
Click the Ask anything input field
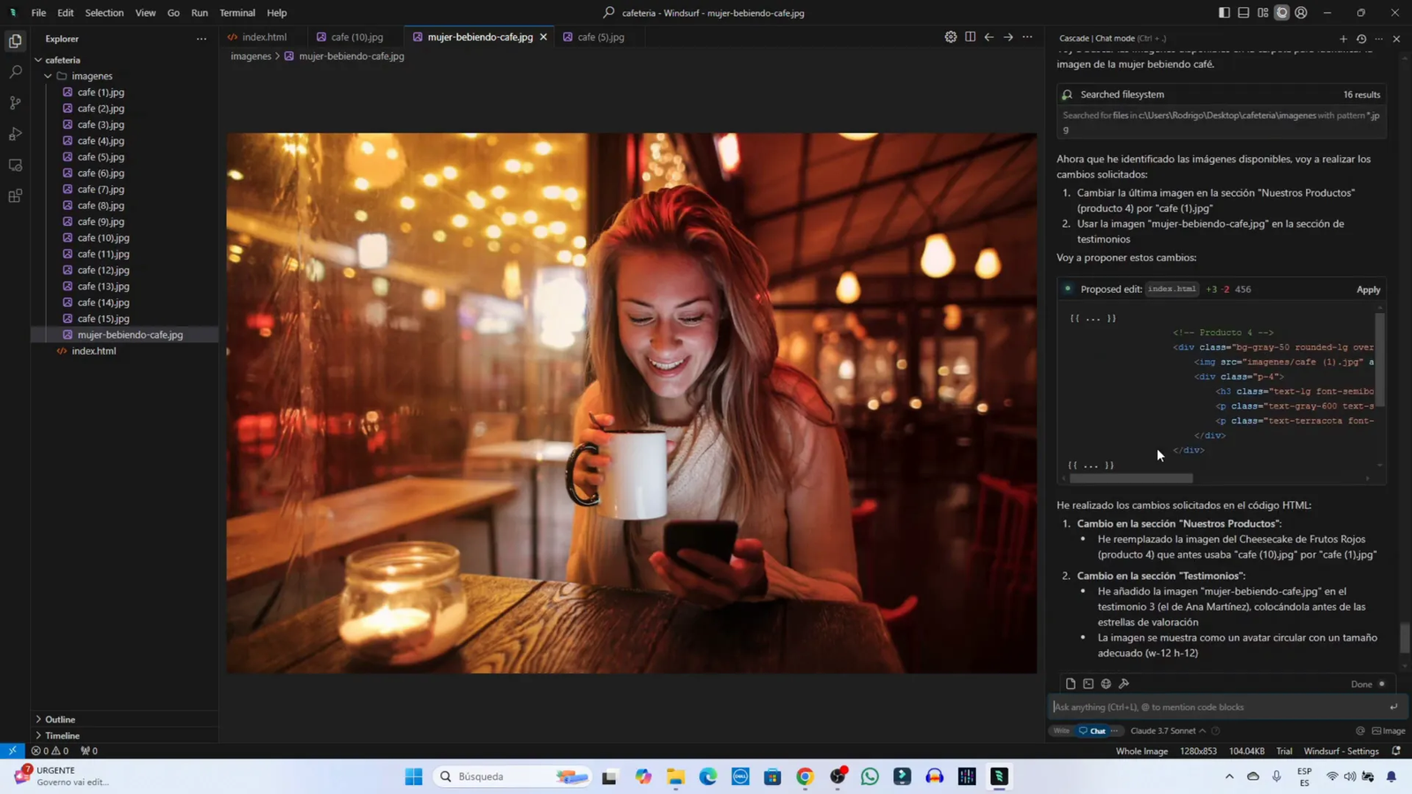1218,707
